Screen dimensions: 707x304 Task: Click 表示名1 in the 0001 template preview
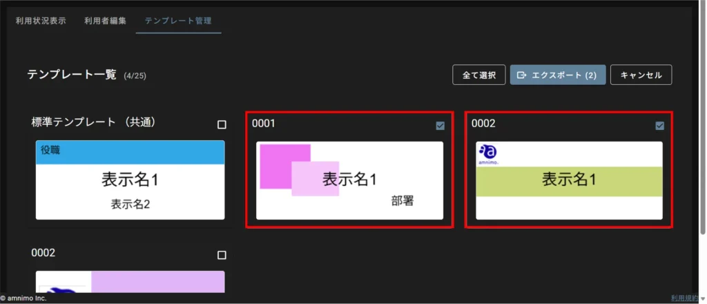click(x=349, y=180)
